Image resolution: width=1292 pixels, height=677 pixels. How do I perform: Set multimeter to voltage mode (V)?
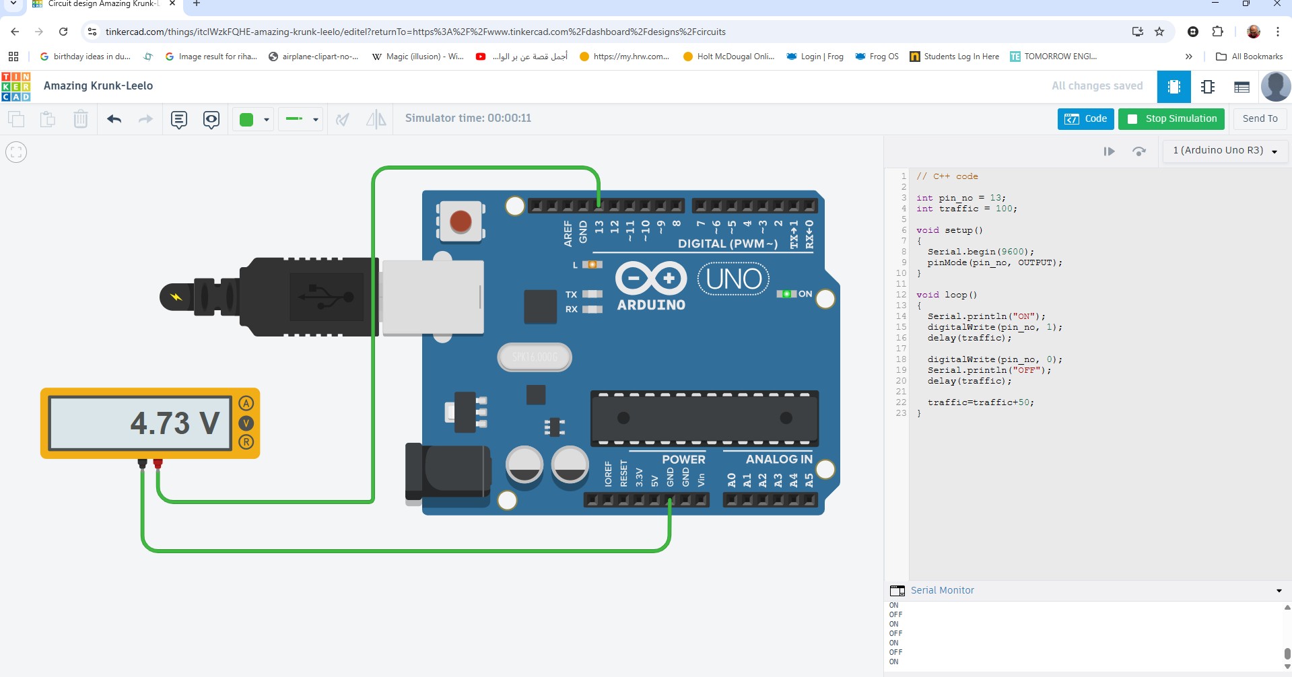pyautogui.click(x=246, y=423)
